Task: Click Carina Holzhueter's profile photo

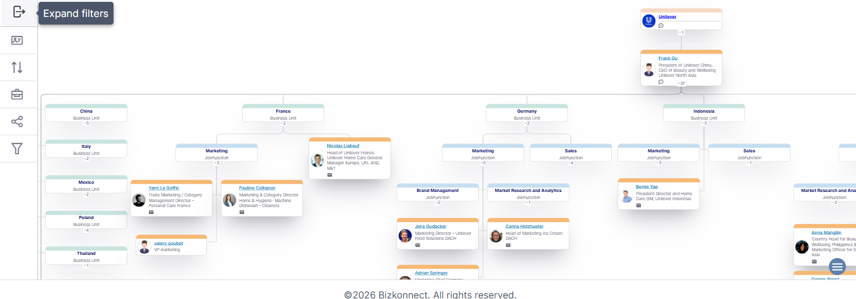Action: tap(496, 235)
